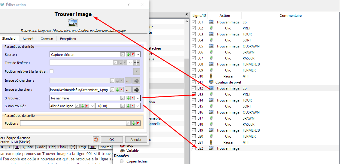The height and width of the screenshot is (164, 340).
Task: Click the Couleur de pixel icon on line 011
Action: (x=211, y=82)
